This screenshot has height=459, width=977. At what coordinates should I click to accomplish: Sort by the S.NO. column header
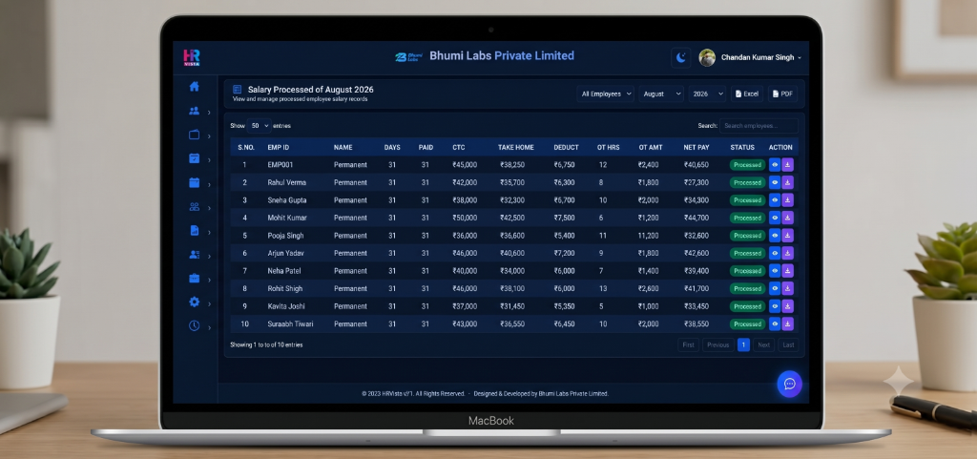tap(245, 148)
